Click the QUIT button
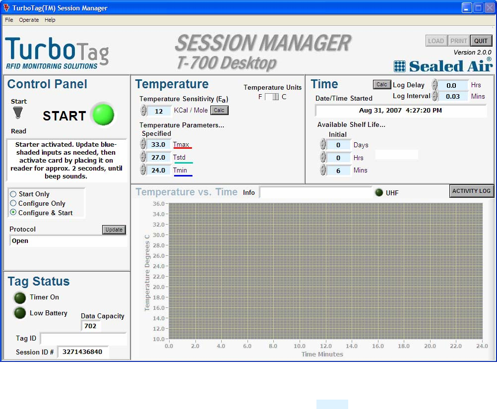Viewport: 497px width, 409px height. [x=481, y=41]
